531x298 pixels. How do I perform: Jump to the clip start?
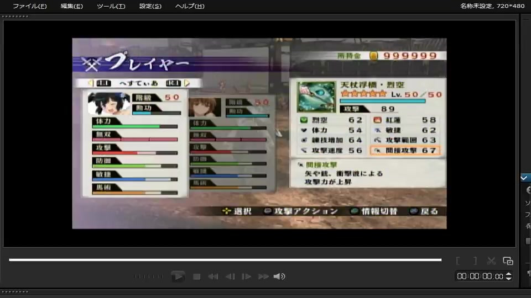(213, 276)
